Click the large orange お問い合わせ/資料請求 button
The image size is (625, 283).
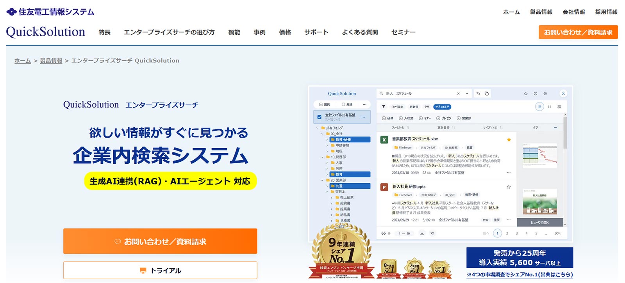tap(160, 241)
